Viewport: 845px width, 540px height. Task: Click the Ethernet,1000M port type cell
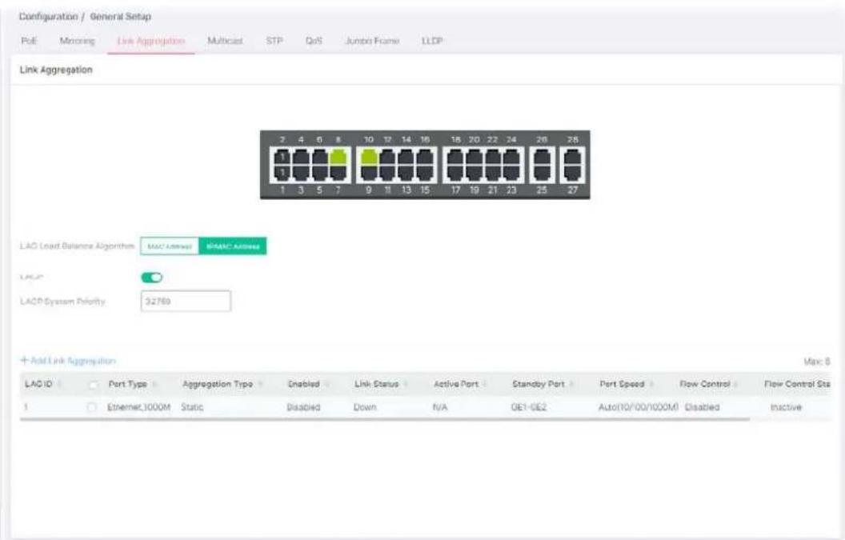coord(139,407)
